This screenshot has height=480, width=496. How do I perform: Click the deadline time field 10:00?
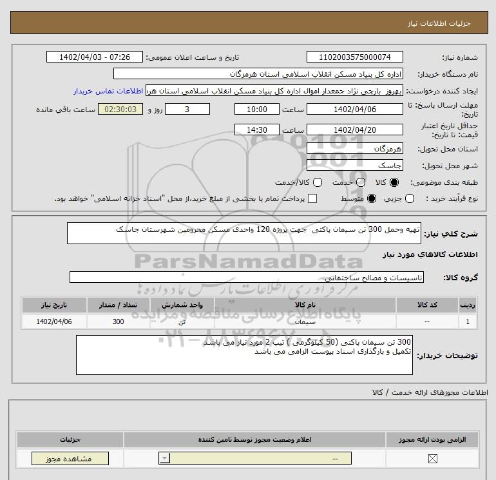tap(257, 109)
